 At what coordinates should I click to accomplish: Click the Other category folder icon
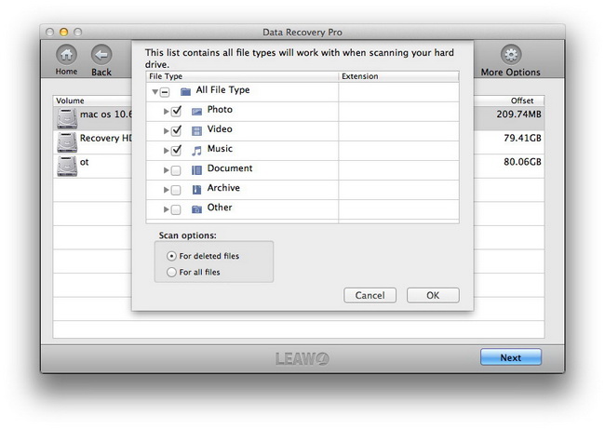click(x=196, y=209)
